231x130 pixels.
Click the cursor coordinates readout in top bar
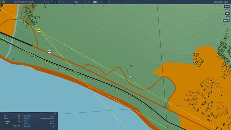pyautogui.click(x=24, y=2)
